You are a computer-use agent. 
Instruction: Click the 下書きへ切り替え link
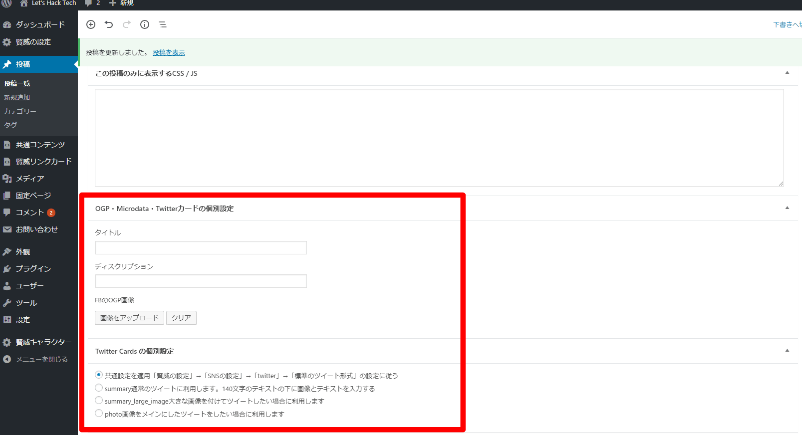tap(788, 24)
